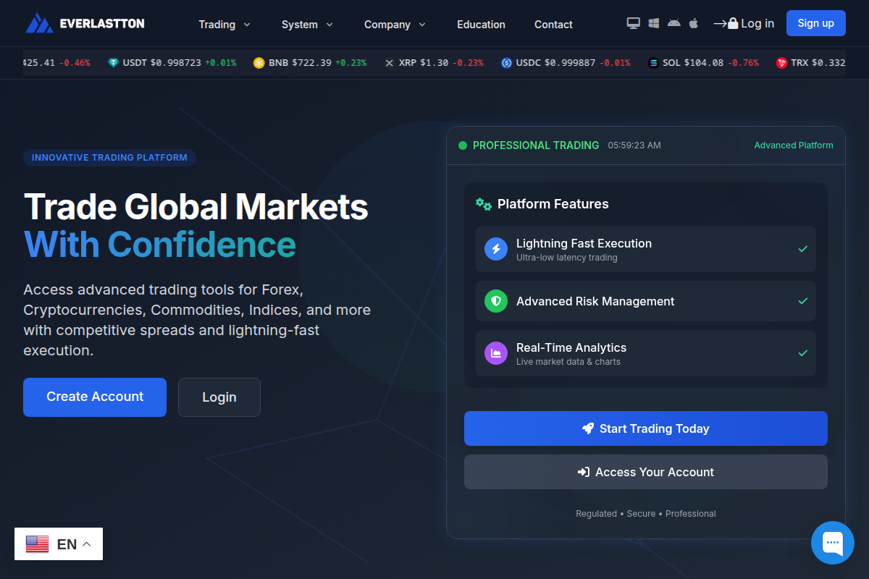
Task: Click the Advanced Risk Management shield icon
Action: (x=496, y=301)
